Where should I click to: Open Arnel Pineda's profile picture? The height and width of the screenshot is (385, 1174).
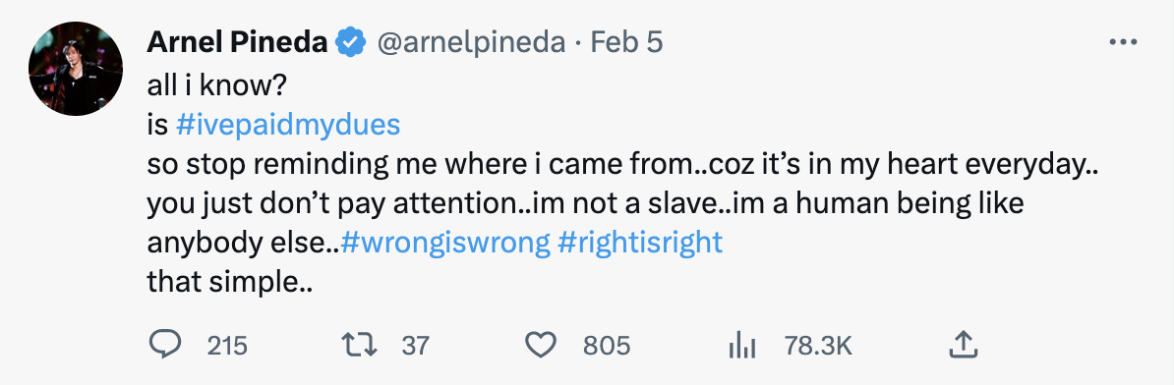pyautogui.click(x=76, y=69)
